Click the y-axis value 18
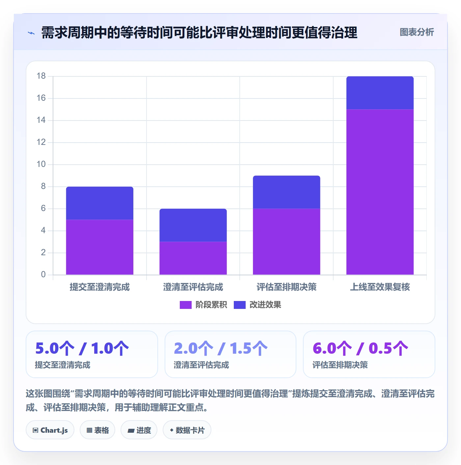 tap(41, 76)
